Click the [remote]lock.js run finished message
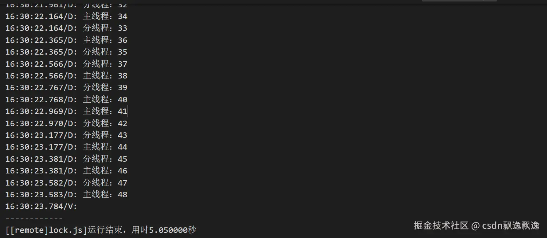Viewport: 547px width, 238px height. click(x=101, y=230)
